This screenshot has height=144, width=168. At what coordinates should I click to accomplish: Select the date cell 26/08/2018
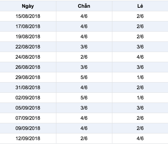(28, 67)
